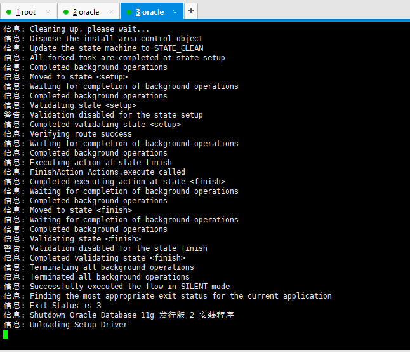410x352 pixels.
Task: Click 'Validating state <setup>' line
Action: 70,105
